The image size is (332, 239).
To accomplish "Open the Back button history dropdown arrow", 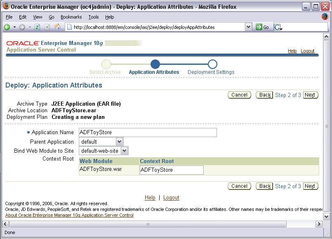I will click(x=14, y=27).
